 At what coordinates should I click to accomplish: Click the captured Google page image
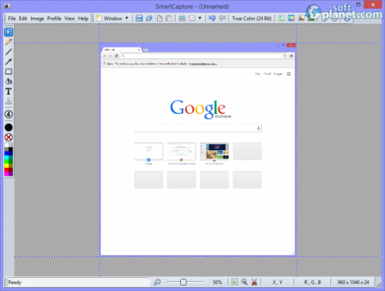pos(198,149)
